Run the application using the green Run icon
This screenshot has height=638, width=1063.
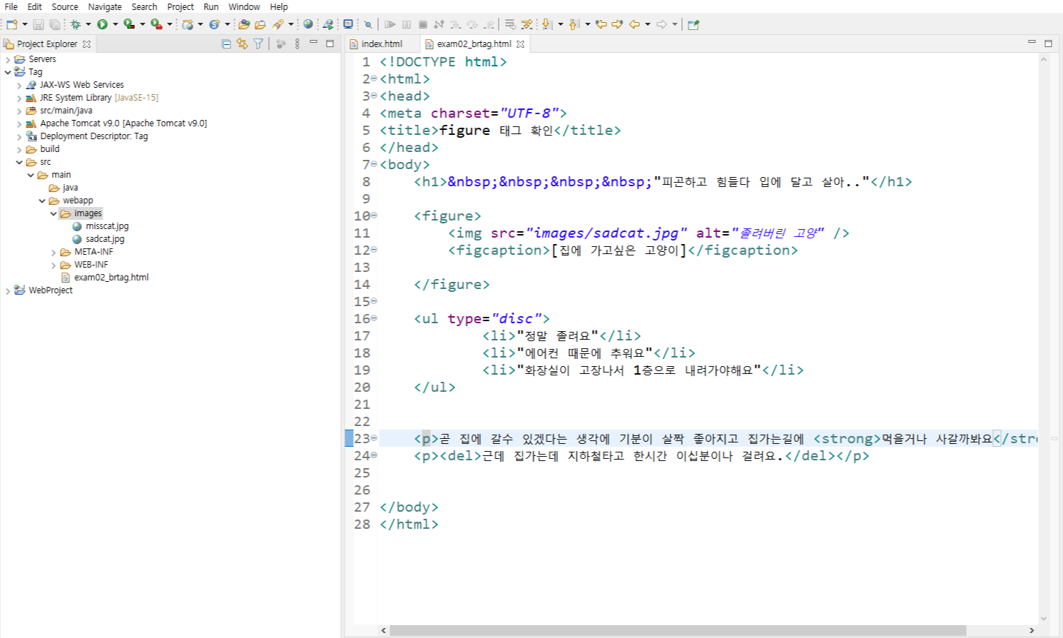[102, 24]
